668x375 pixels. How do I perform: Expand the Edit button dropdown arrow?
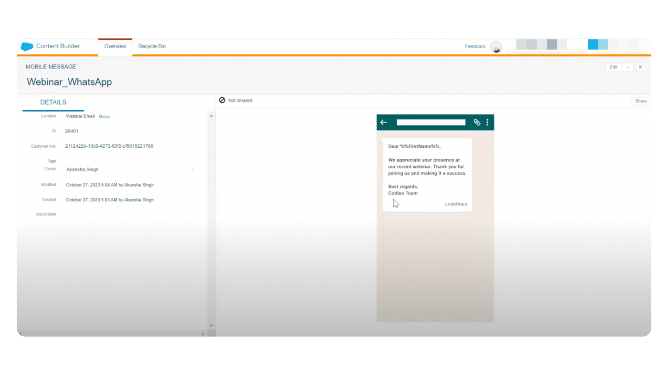click(x=628, y=67)
